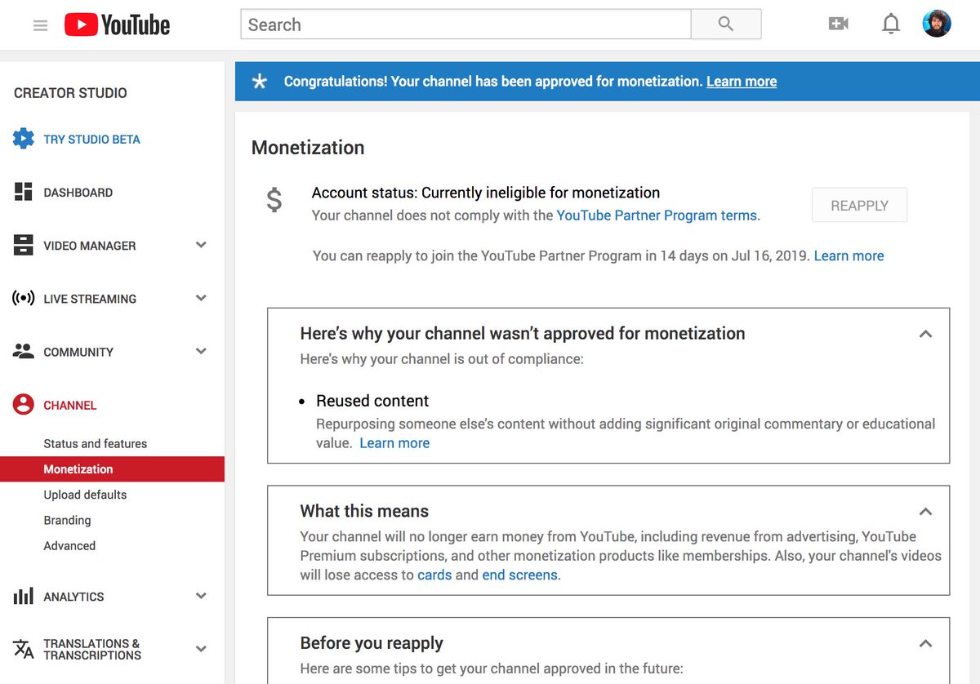Open Advanced channel settings

coord(69,545)
